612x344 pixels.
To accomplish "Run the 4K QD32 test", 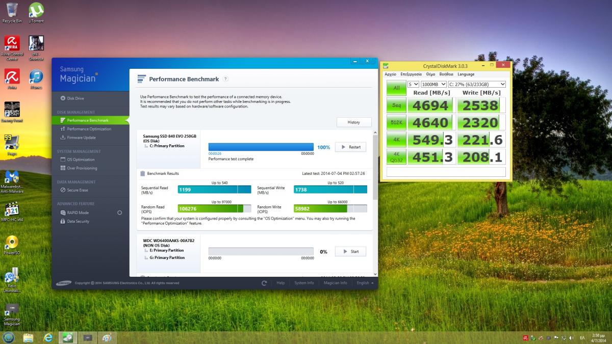I will coord(396,156).
